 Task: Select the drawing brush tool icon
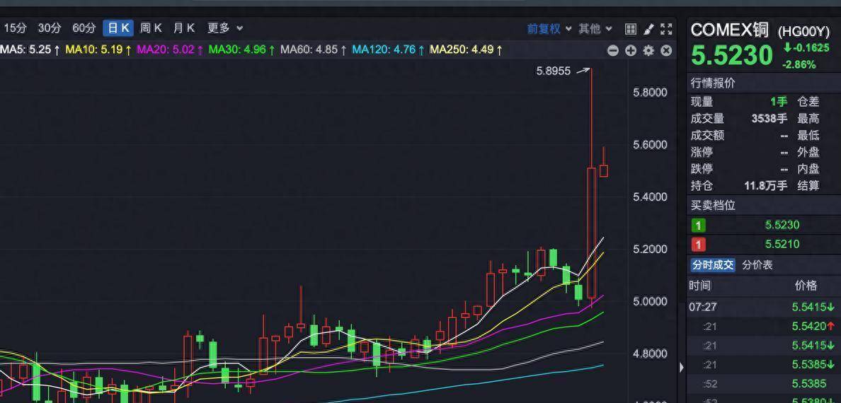pyautogui.click(x=649, y=29)
